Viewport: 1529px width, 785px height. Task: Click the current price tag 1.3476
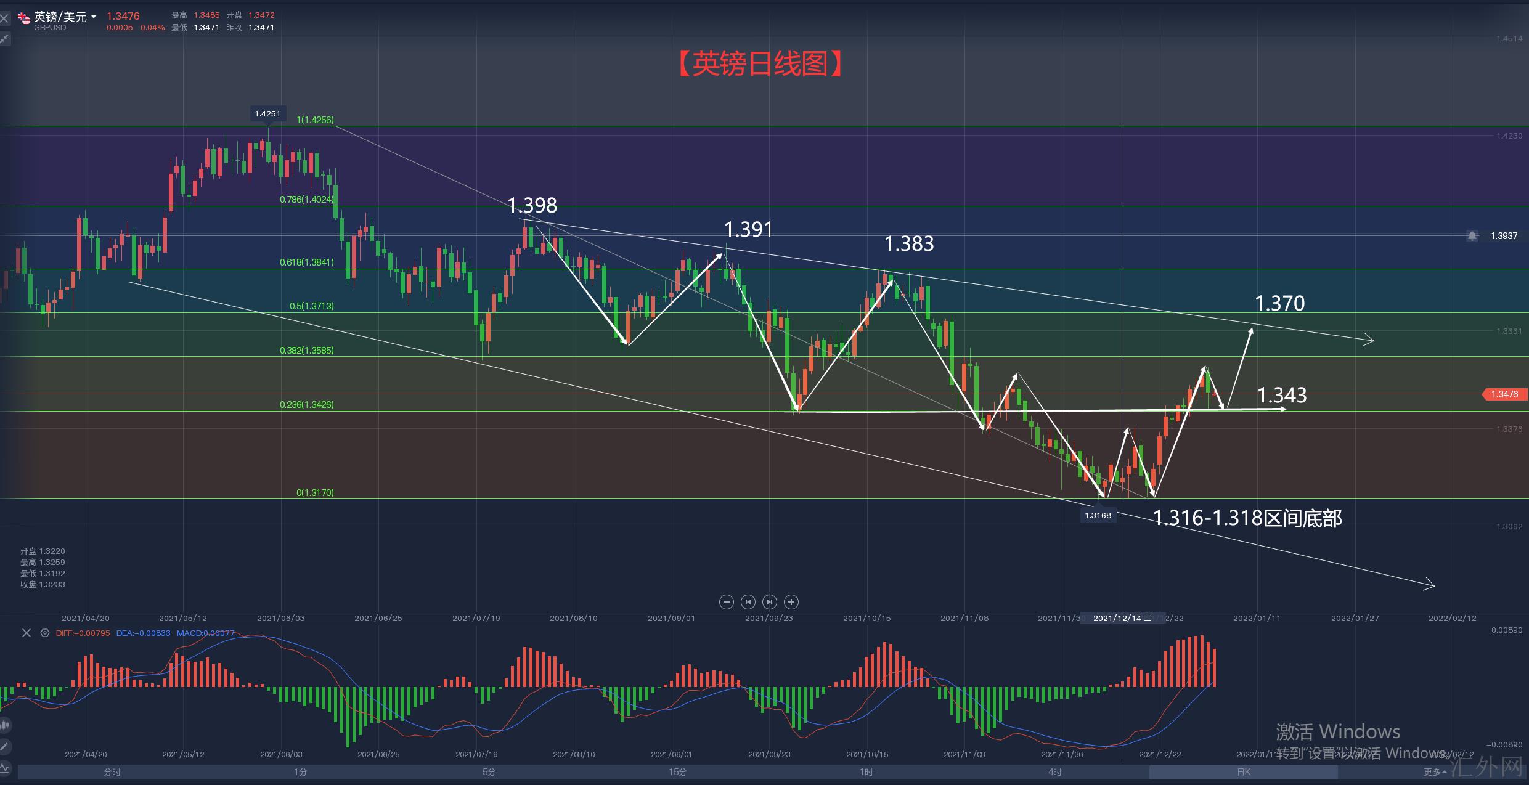(1504, 394)
